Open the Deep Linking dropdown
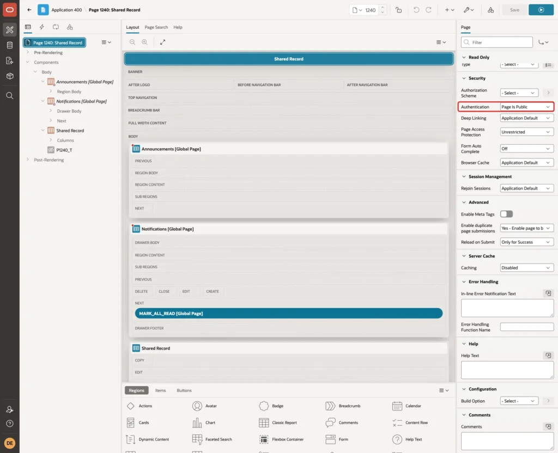 tap(527, 118)
